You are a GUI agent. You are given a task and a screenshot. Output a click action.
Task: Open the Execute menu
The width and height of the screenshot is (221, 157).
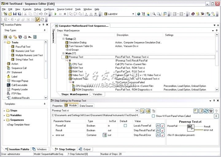point(27,9)
